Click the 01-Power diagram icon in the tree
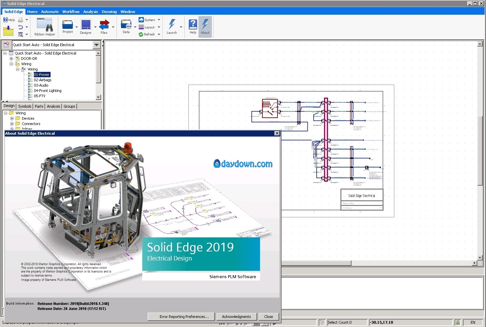Image resolution: width=486 pixels, height=327 pixels. 30,75
